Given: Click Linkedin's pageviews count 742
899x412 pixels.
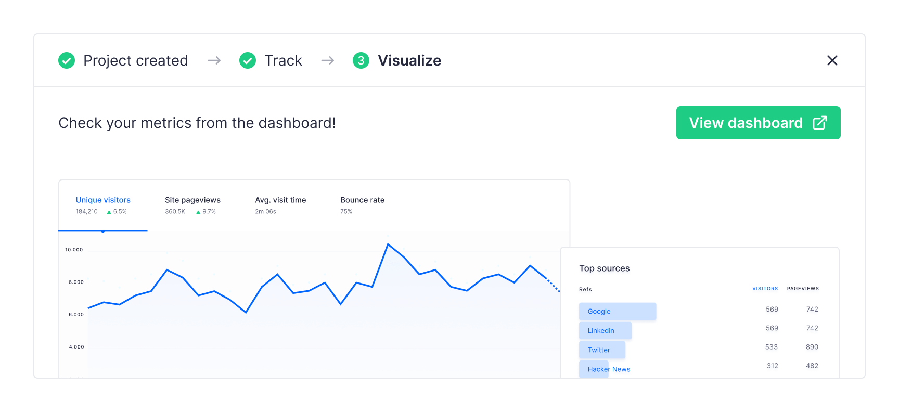Looking at the screenshot, I should pos(812,328).
